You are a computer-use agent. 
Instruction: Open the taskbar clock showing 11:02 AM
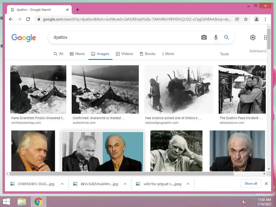(264, 202)
